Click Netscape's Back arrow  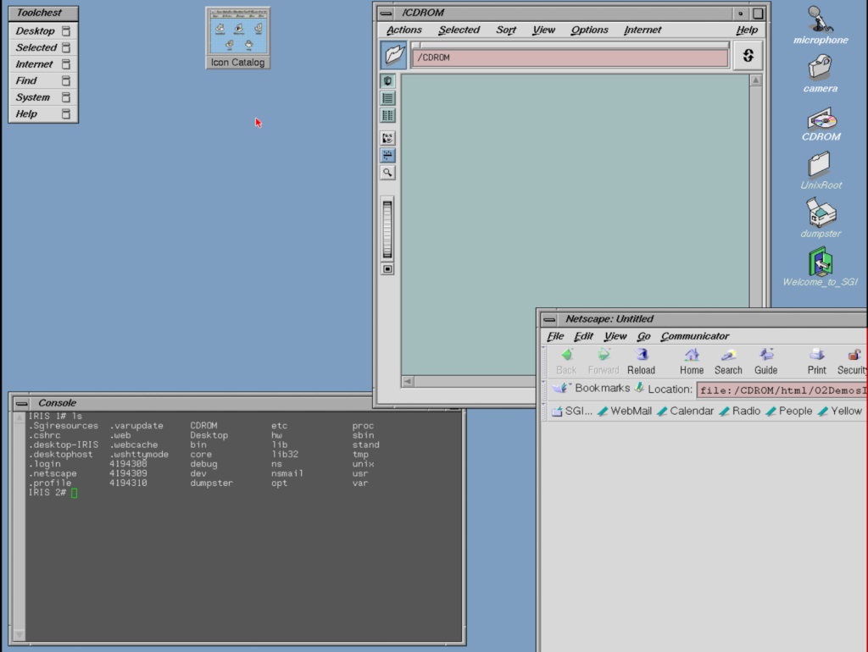pyautogui.click(x=566, y=362)
